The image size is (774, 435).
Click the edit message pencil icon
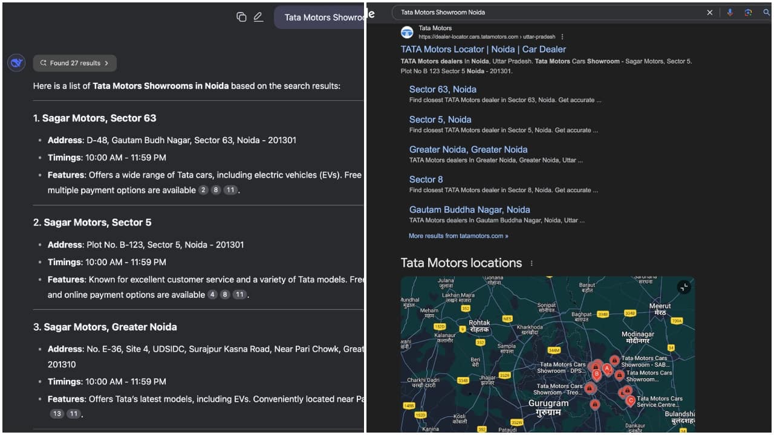point(258,17)
